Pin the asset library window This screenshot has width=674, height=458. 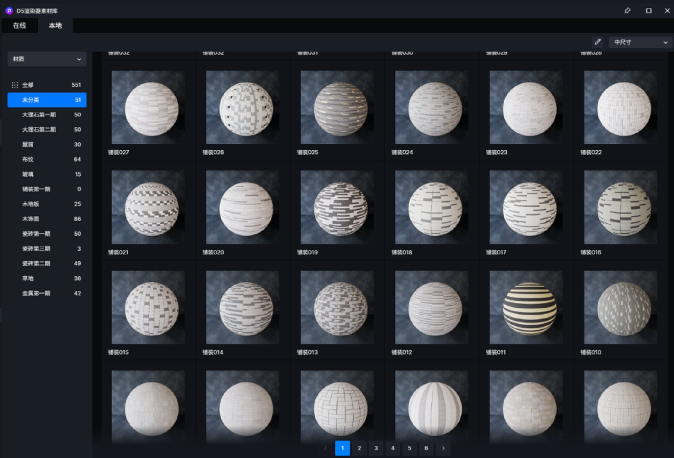(x=627, y=10)
